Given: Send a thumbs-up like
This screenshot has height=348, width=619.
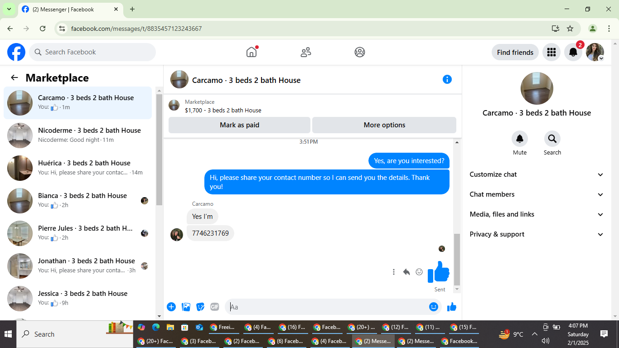Looking at the screenshot, I should (452, 307).
